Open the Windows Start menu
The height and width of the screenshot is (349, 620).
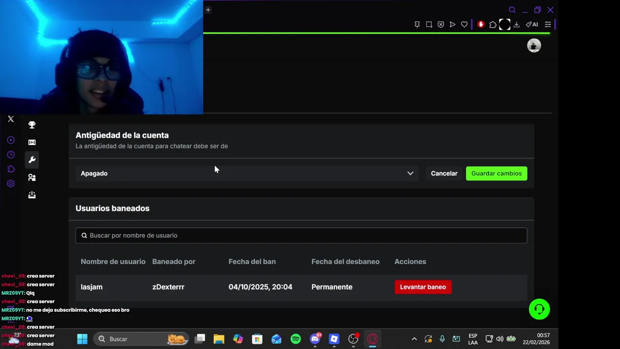pos(82,339)
